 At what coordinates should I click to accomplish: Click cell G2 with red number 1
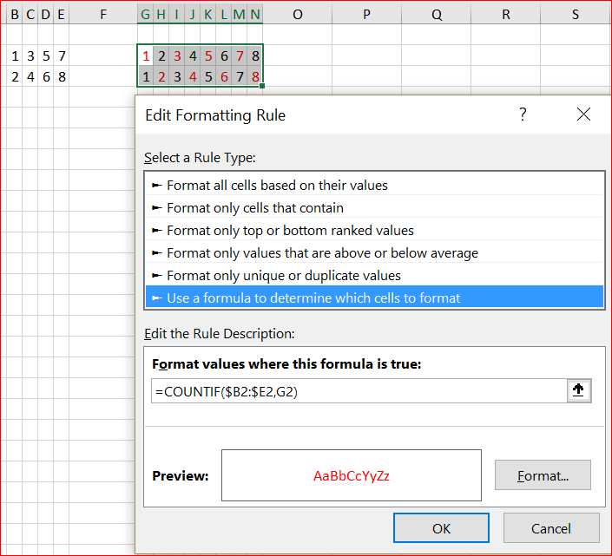coord(146,56)
